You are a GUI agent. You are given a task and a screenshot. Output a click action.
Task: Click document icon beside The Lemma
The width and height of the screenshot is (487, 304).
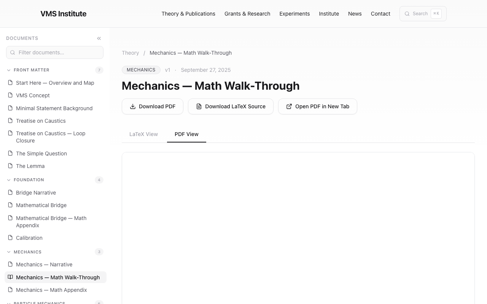tap(10, 166)
